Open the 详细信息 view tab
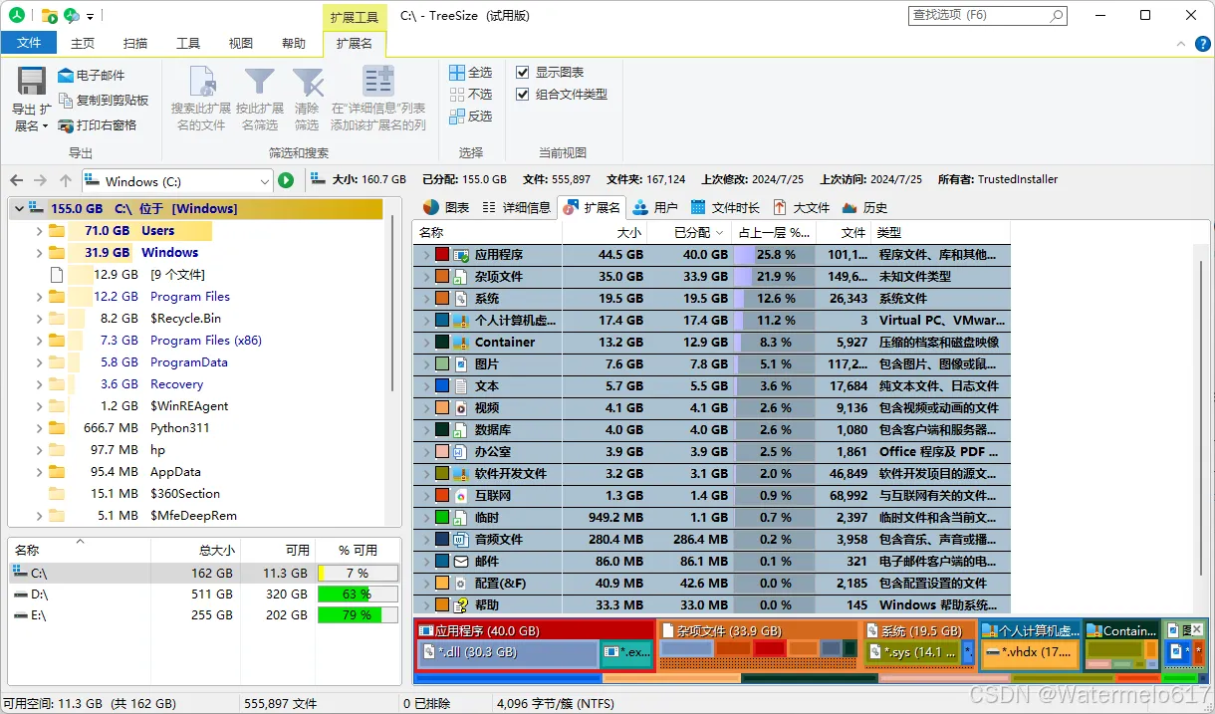Image resolution: width=1215 pixels, height=714 pixels. point(516,208)
